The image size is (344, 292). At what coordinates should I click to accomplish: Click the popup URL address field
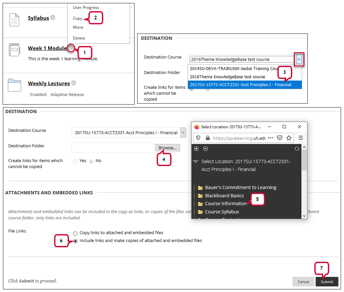(x=239, y=138)
